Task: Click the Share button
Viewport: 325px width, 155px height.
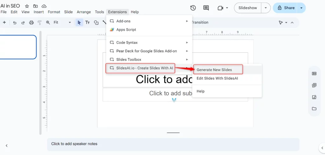Action: (x=286, y=8)
